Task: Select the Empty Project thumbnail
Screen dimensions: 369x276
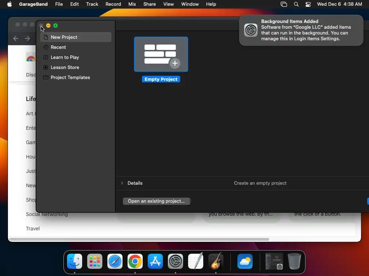Action: (161, 54)
